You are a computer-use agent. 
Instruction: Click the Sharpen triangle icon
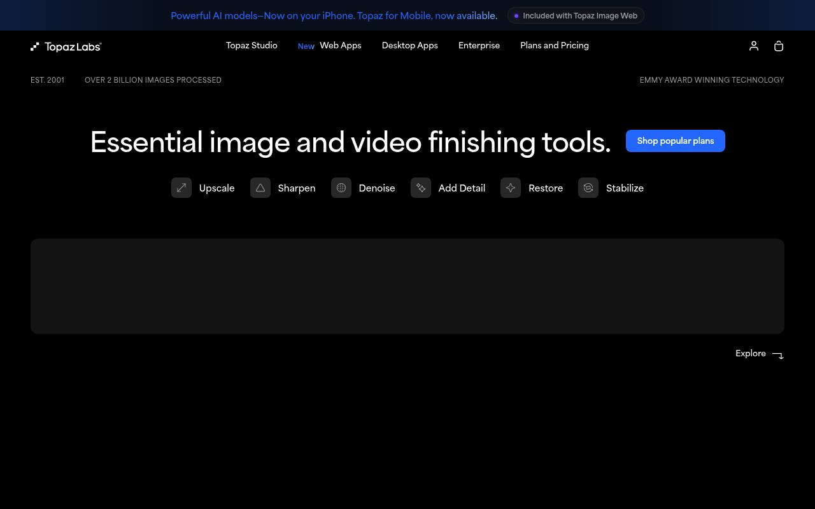260,188
